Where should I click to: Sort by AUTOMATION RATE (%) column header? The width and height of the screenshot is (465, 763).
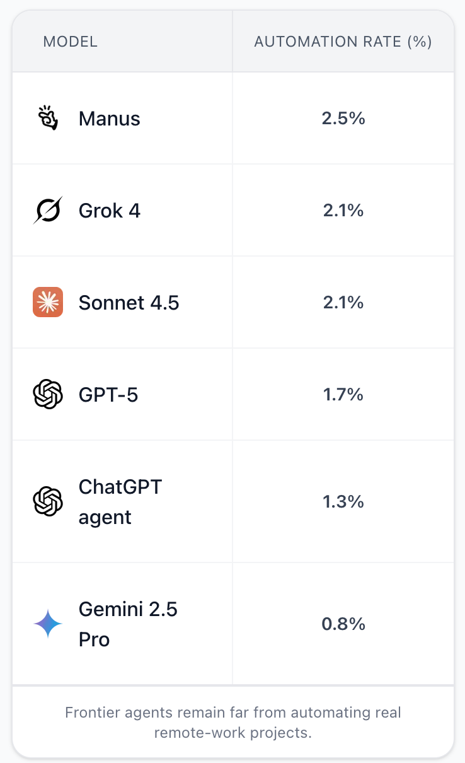[x=343, y=42]
